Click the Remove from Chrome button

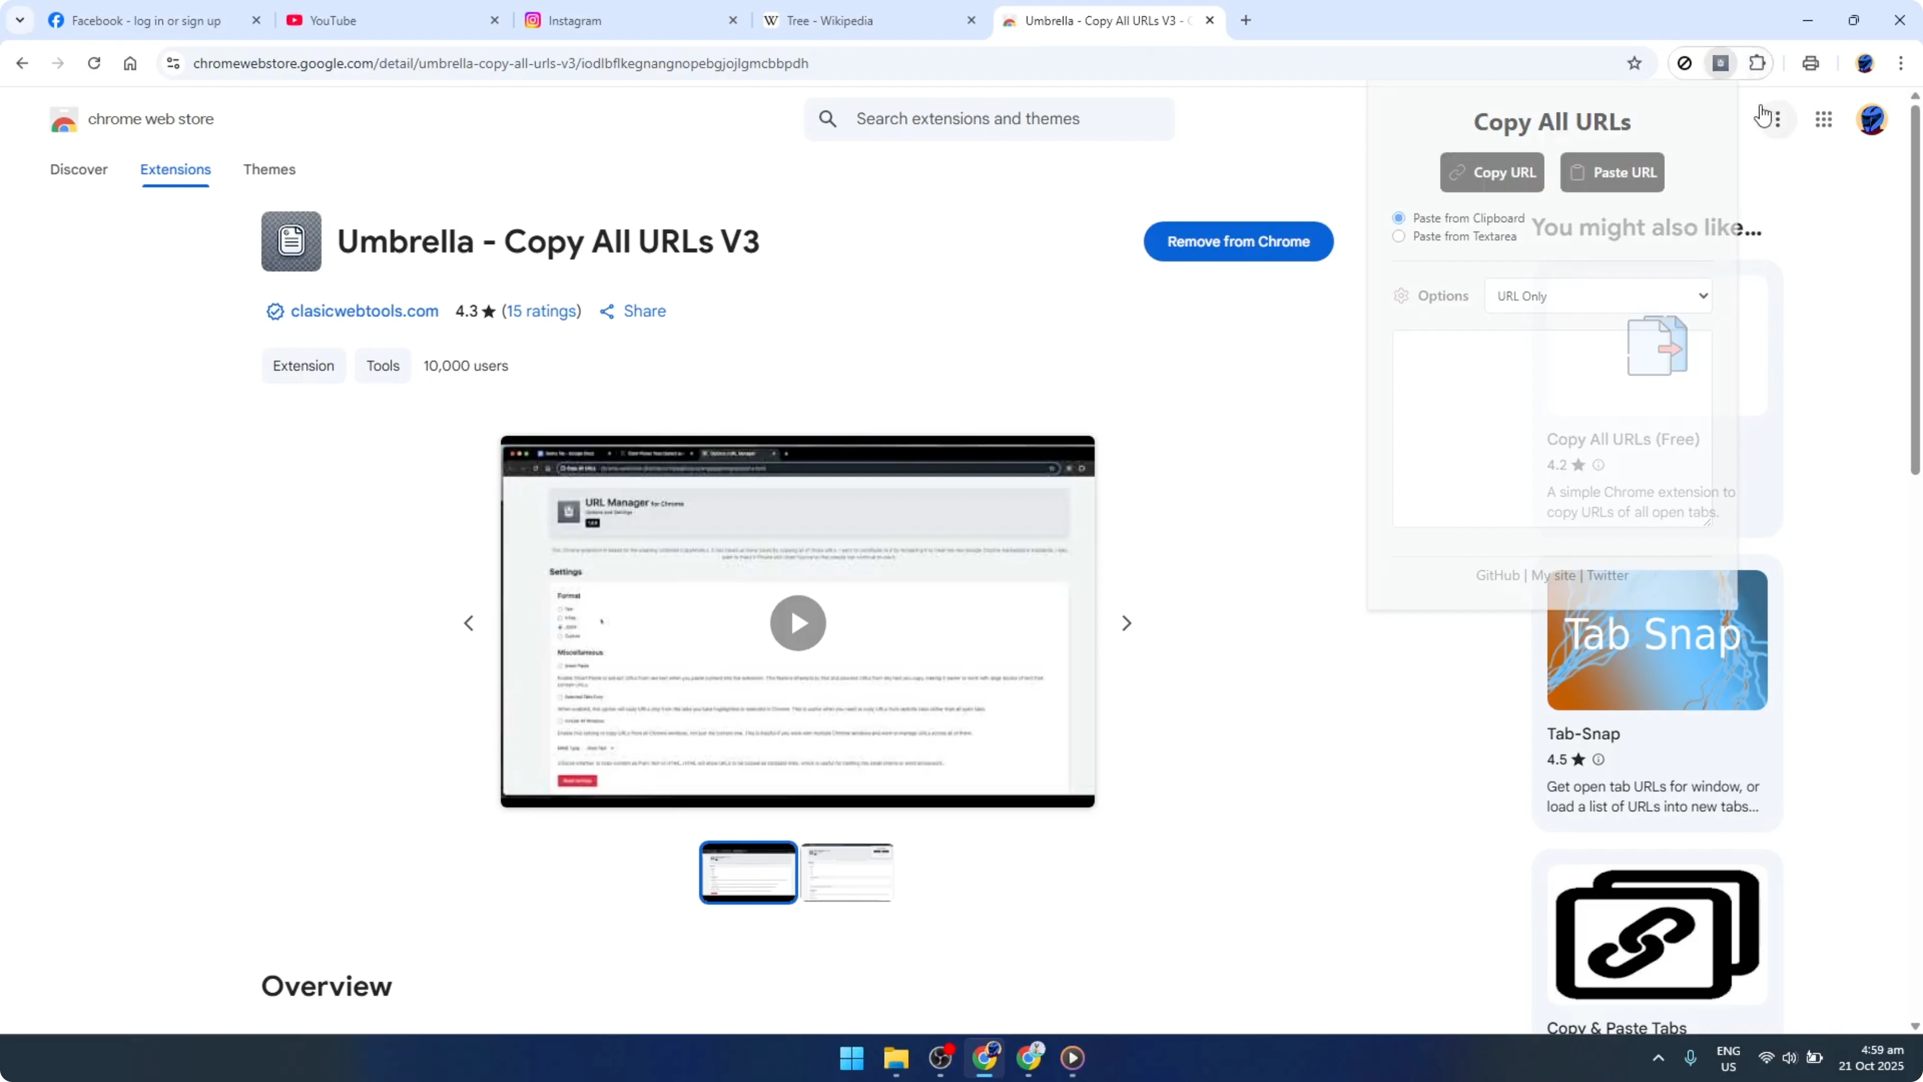click(x=1238, y=241)
